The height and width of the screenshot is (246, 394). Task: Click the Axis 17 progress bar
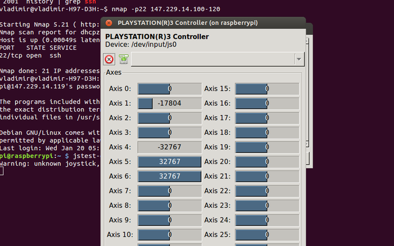[267, 118]
